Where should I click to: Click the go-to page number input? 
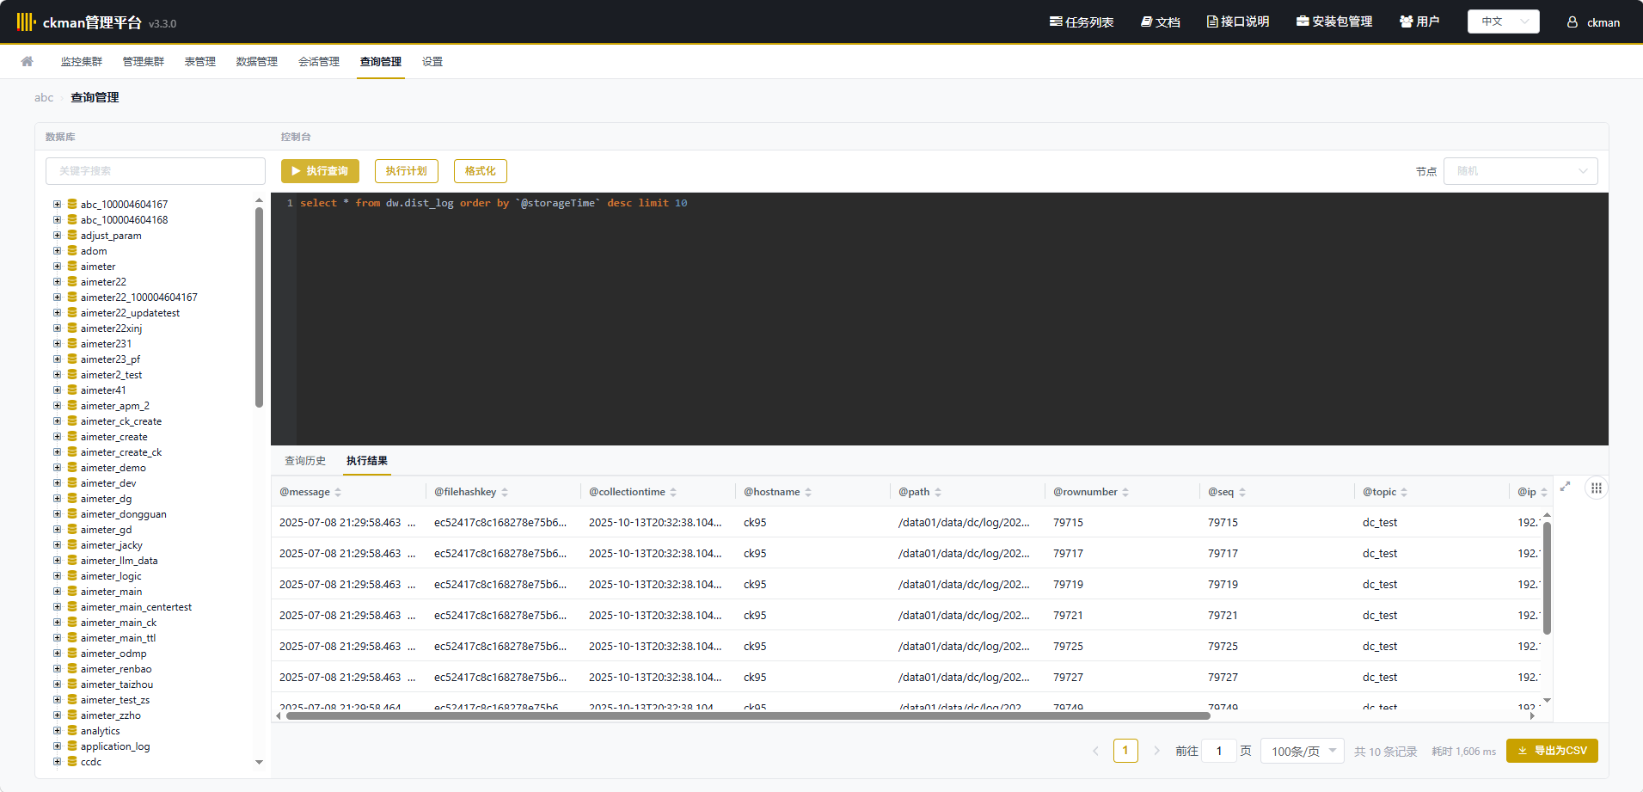tap(1219, 751)
